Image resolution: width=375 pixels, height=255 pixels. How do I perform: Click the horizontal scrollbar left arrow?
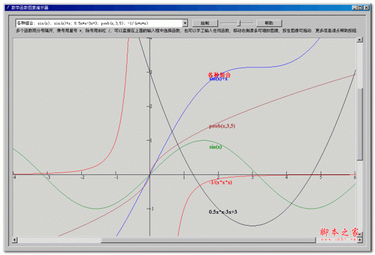point(15,239)
